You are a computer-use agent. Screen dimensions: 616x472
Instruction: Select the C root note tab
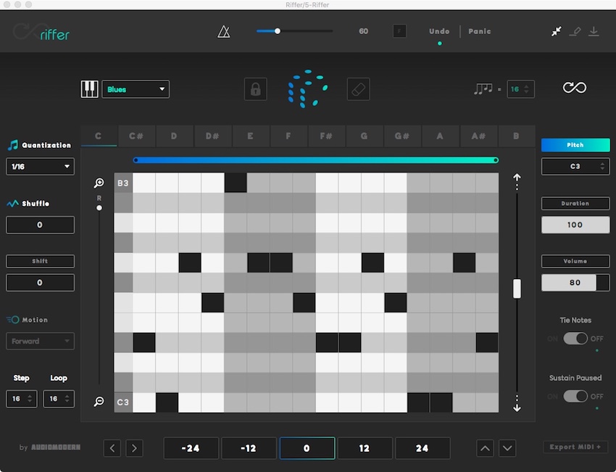click(99, 136)
